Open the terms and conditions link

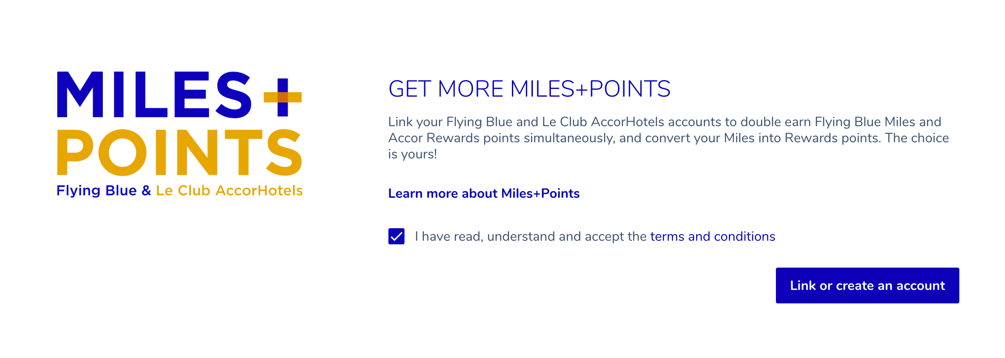pyautogui.click(x=712, y=236)
